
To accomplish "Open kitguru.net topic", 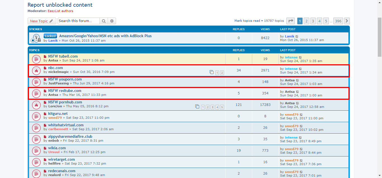I will tap(58, 114).
